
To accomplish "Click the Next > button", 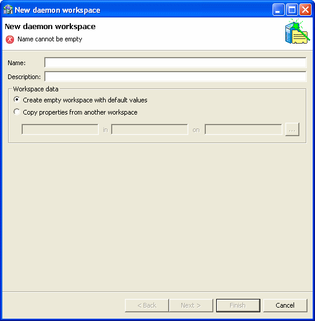I will 191,305.
